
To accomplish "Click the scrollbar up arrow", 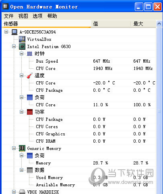I will (159, 24).
